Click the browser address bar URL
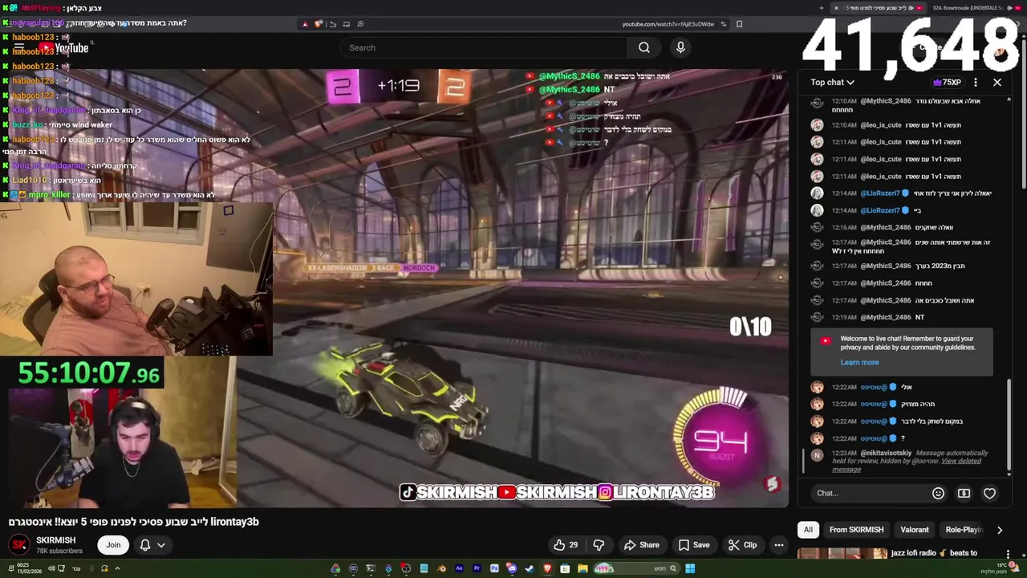Image resolution: width=1027 pixels, height=578 pixels. 668,24
